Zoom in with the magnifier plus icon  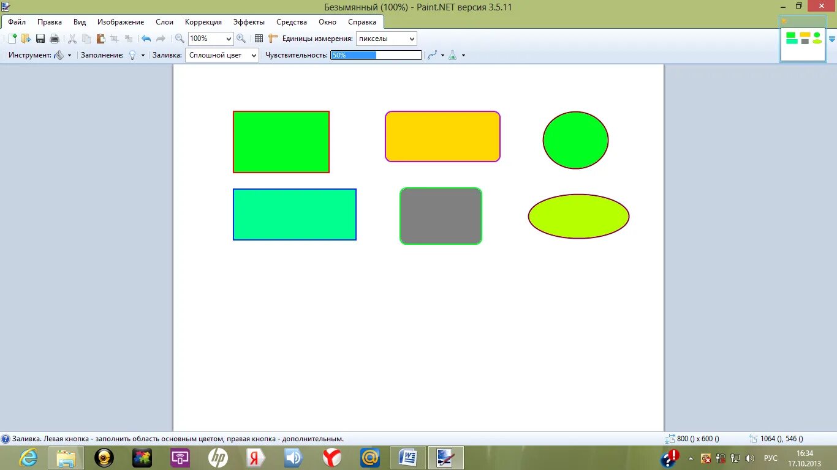(241, 39)
